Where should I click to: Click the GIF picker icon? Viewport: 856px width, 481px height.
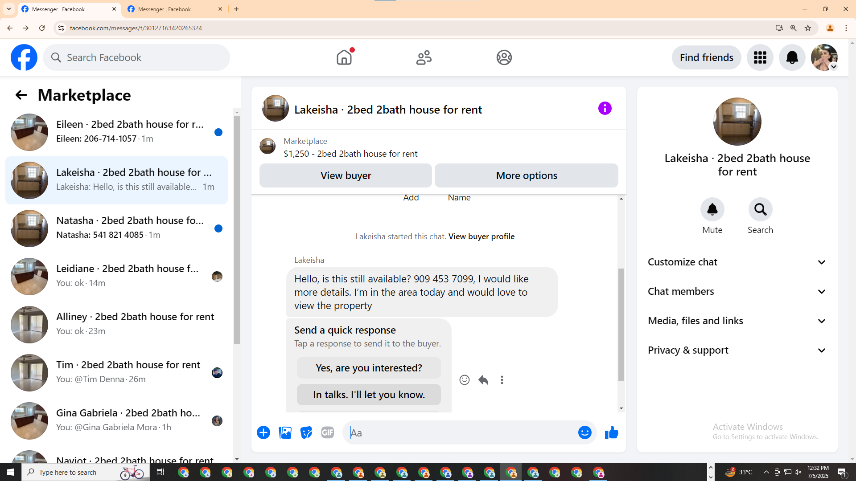[x=327, y=432]
